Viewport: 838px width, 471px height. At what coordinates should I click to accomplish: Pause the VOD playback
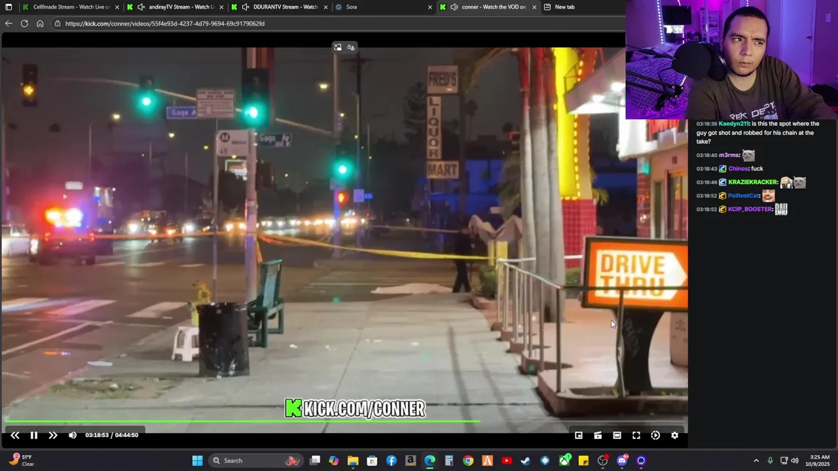coord(34,435)
